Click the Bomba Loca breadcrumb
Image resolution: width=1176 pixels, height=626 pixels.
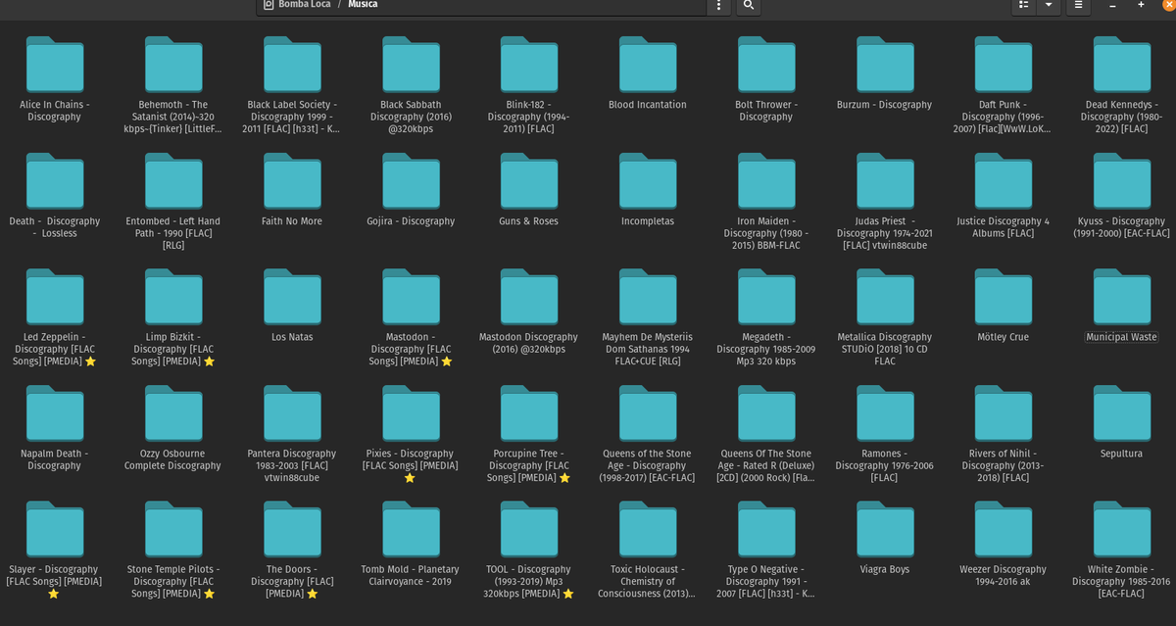[x=295, y=5]
